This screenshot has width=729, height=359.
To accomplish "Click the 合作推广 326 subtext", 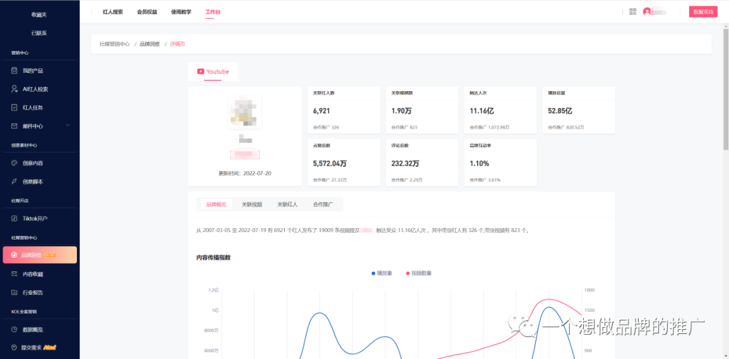I will click(x=326, y=127).
